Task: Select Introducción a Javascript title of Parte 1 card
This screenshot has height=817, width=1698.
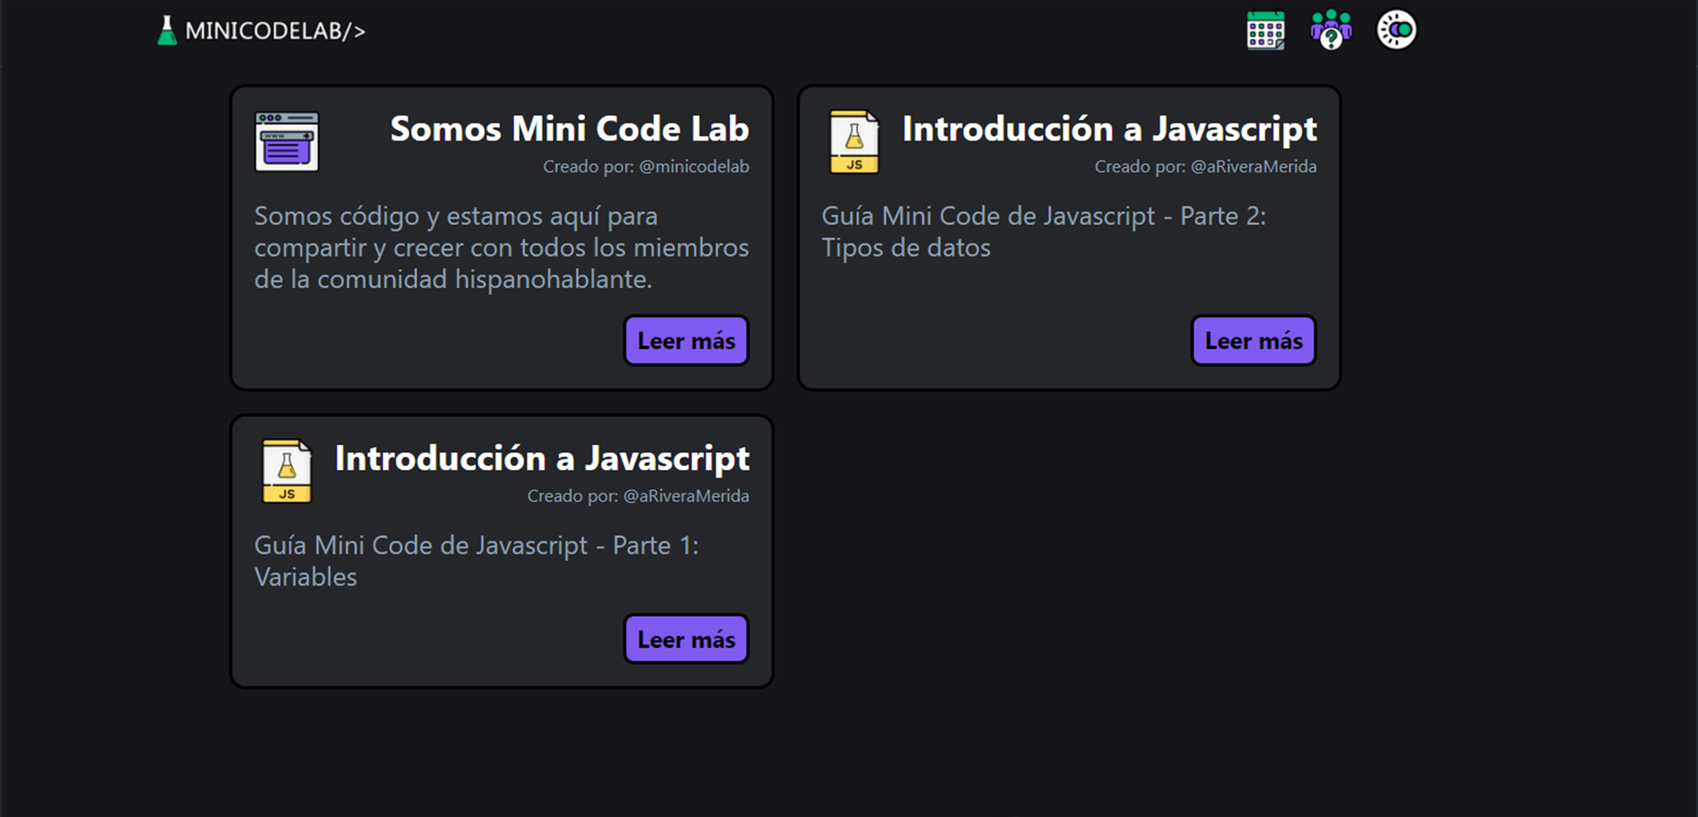Action: pyautogui.click(x=542, y=458)
